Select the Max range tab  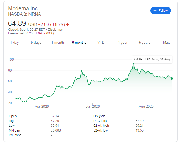click(x=166, y=42)
